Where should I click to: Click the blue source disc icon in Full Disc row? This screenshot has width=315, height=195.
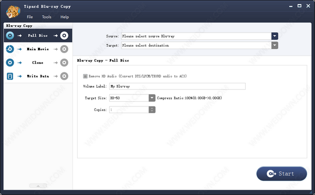pyautogui.click(x=10, y=36)
